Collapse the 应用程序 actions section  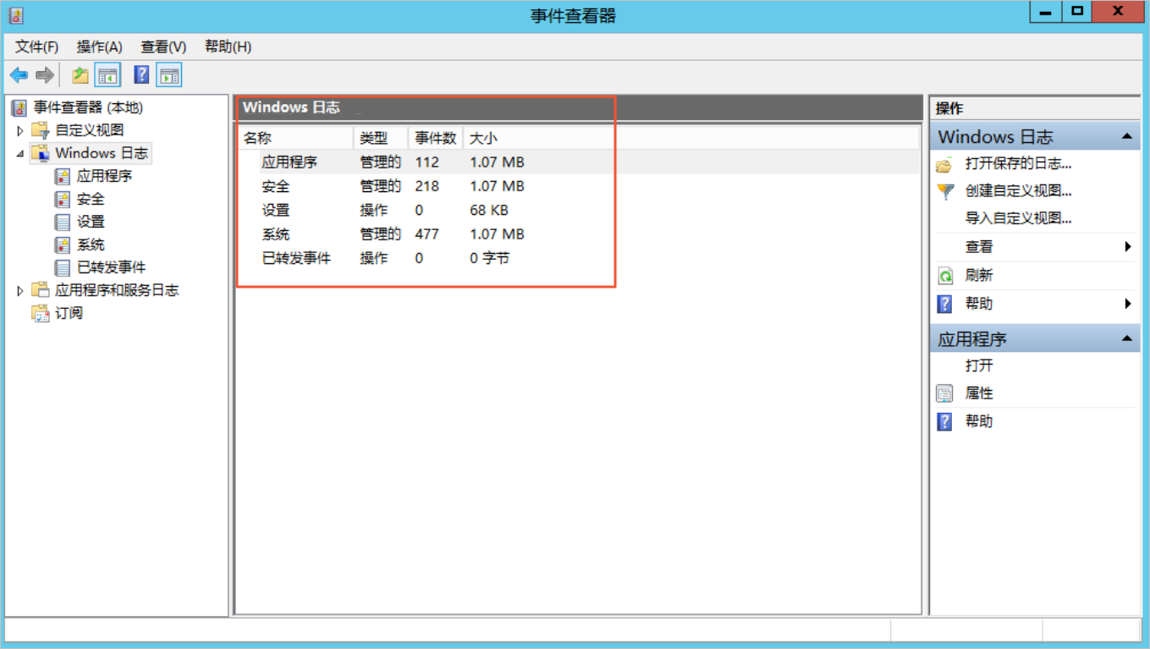[1127, 338]
